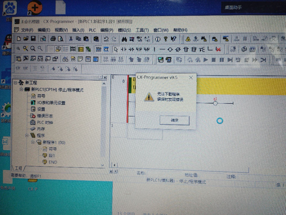Click the yellow warning triangle toolbar icon
This screenshot has height=215, width=286.
[188, 39]
